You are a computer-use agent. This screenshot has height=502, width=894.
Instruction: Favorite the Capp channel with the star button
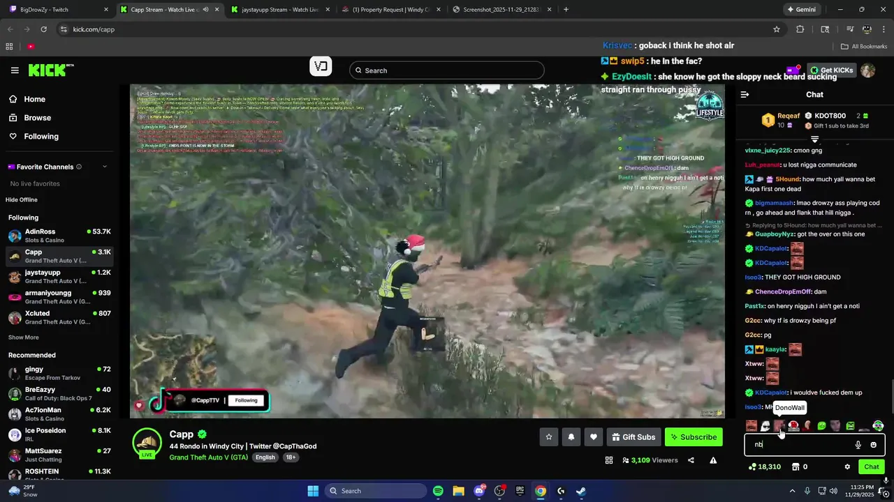pyautogui.click(x=549, y=437)
